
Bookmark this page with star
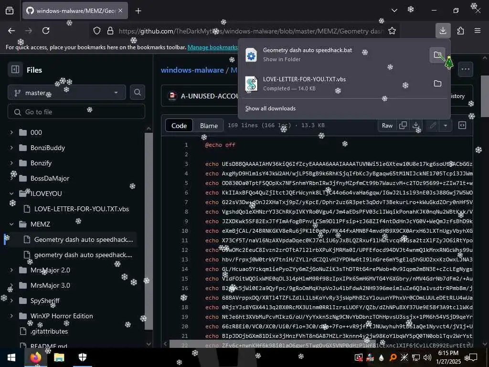(x=392, y=31)
